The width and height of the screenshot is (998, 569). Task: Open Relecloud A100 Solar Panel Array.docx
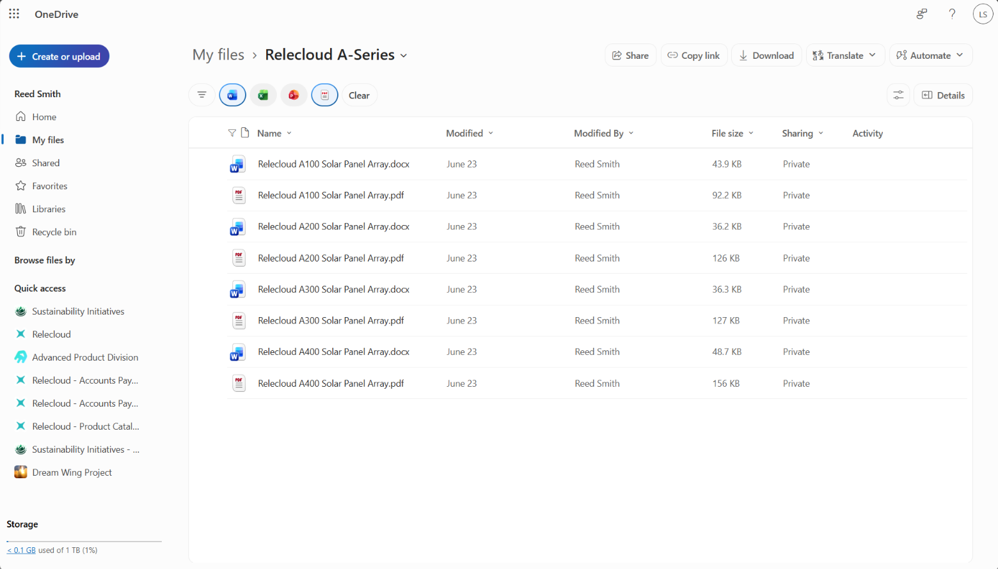click(333, 164)
